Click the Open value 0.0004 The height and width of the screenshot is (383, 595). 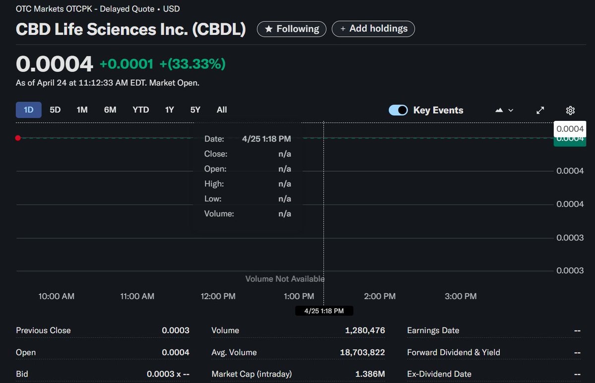(x=176, y=352)
